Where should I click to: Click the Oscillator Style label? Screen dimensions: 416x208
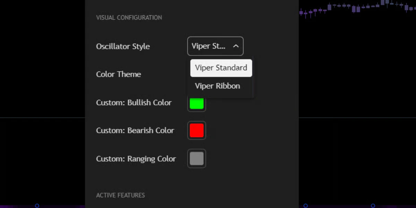click(123, 46)
